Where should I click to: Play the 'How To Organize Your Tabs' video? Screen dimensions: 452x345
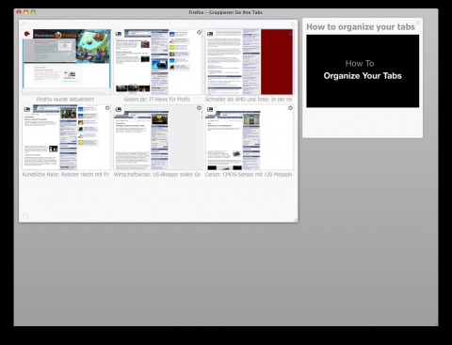click(x=363, y=71)
